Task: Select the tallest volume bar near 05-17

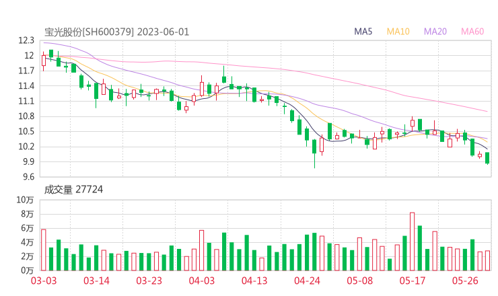Action: (x=413, y=242)
